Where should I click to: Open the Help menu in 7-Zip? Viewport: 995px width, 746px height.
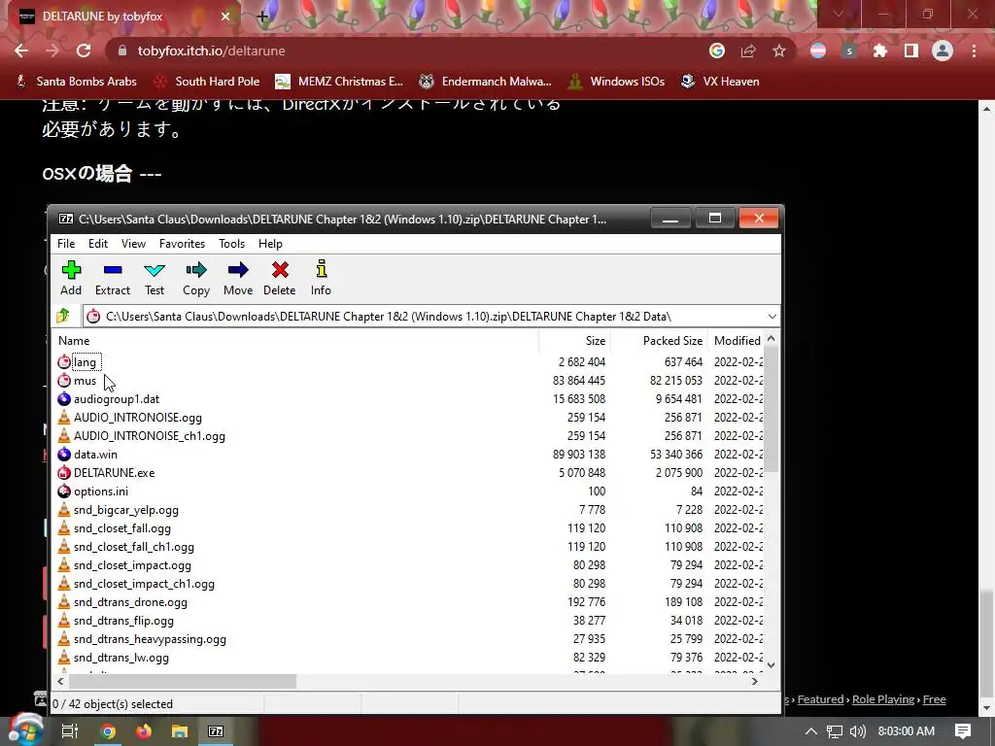[270, 244]
